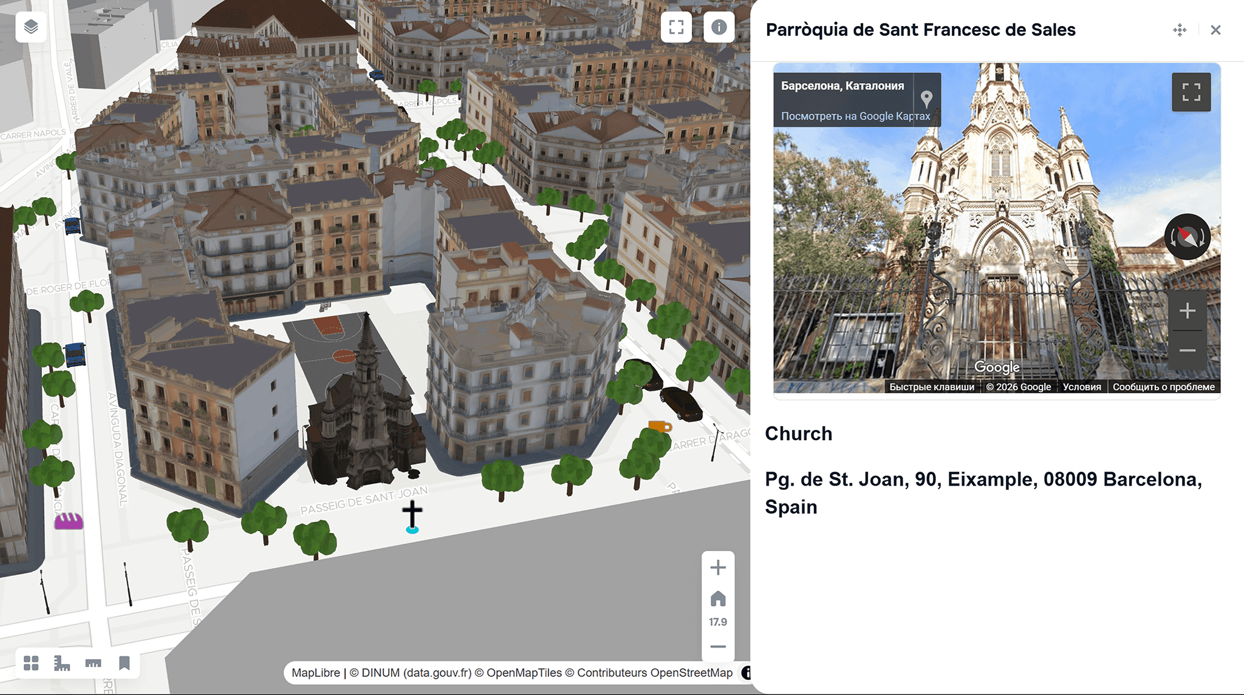The image size is (1244, 695).
Task: Click the Street View compass control
Action: click(x=1188, y=237)
